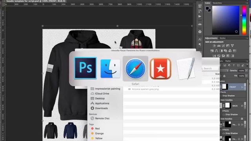Select TextEdit in the app switcher

186,69
